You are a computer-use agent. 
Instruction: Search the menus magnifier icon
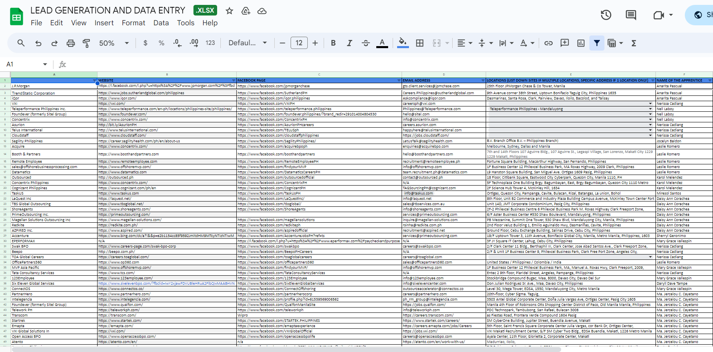21,43
